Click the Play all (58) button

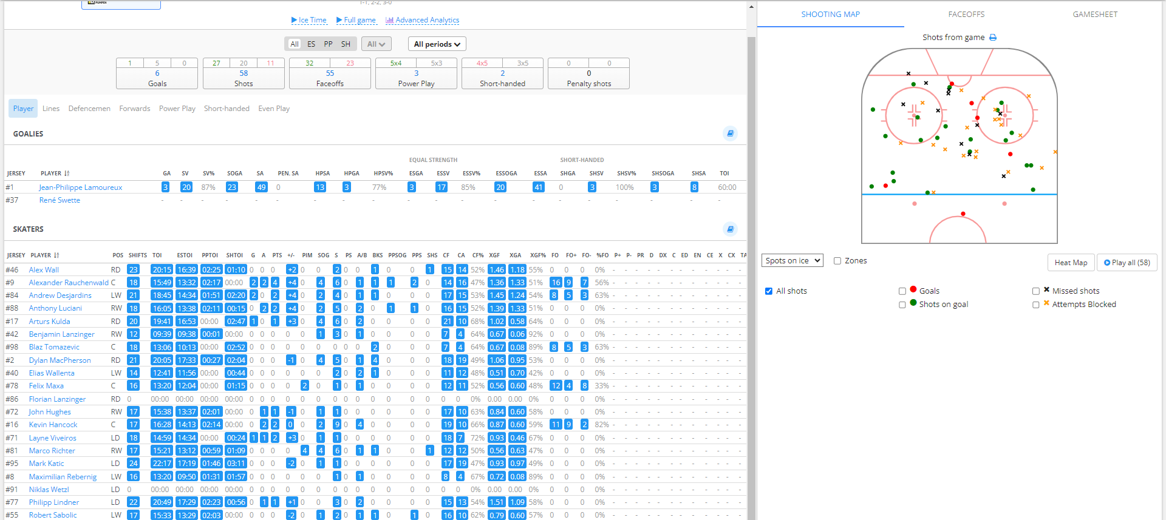[x=1127, y=263]
